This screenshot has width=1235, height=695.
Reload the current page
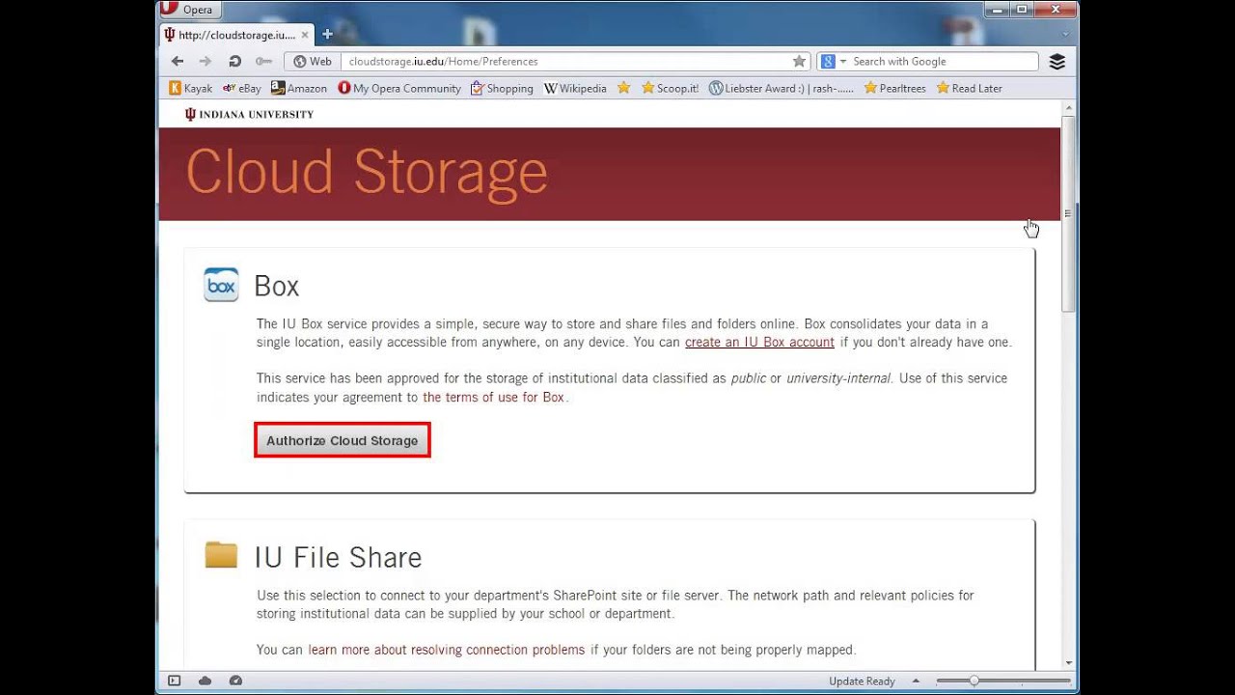click(234, 61)
